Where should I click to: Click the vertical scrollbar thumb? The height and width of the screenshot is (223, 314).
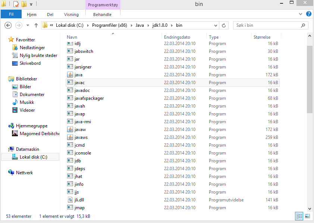(310, 80)
